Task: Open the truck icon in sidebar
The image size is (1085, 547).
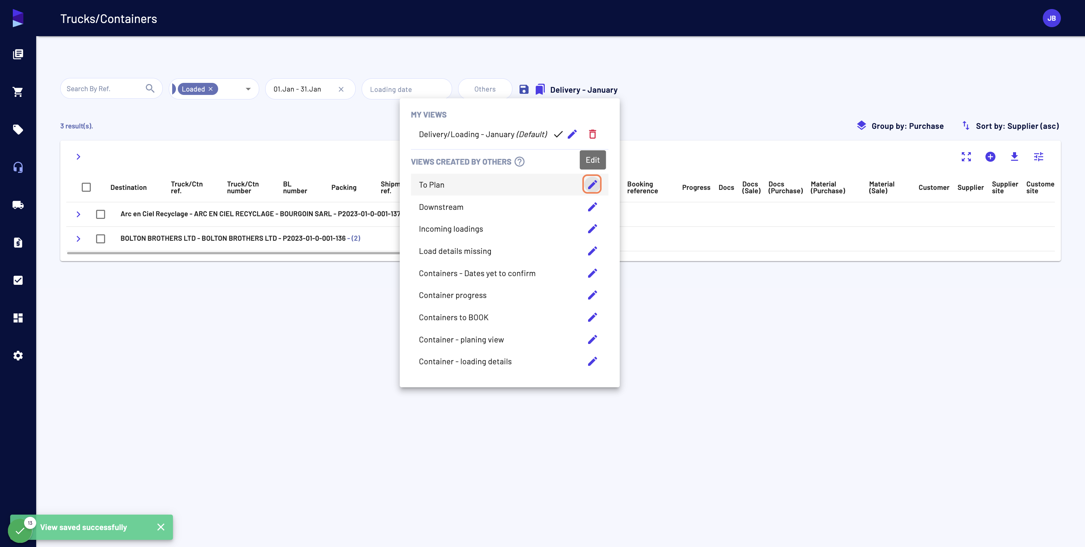Action: pos(18,205)
